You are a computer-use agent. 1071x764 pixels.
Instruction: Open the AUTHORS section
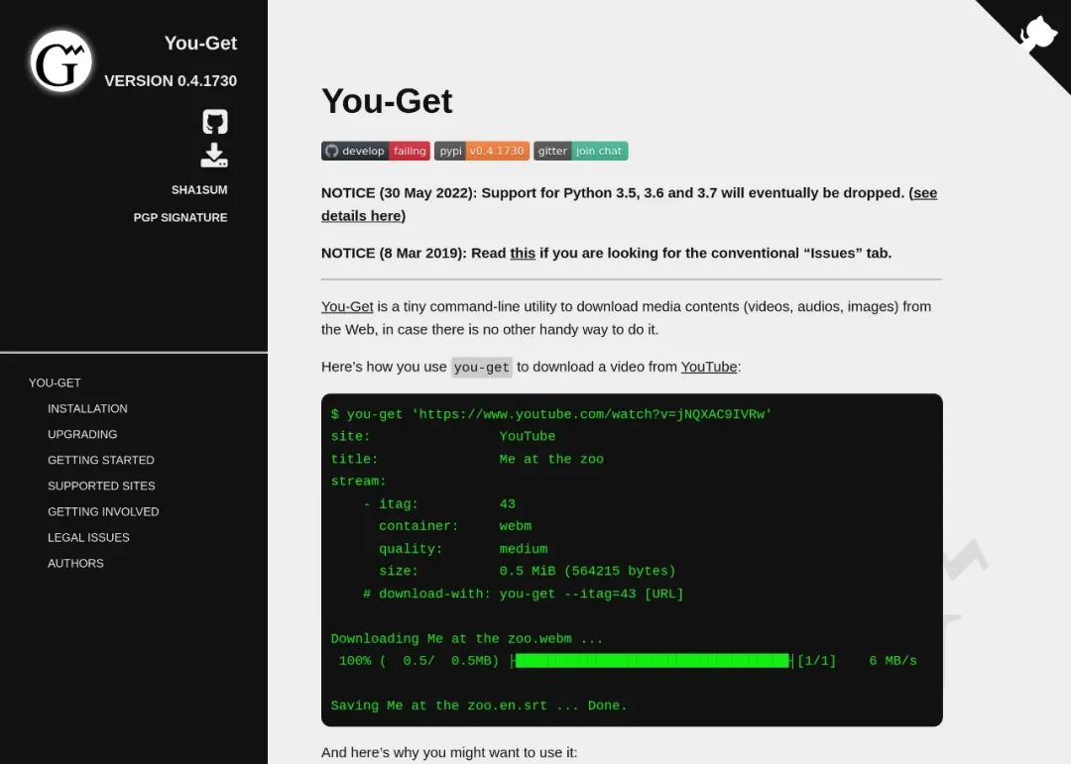point(75,563)
